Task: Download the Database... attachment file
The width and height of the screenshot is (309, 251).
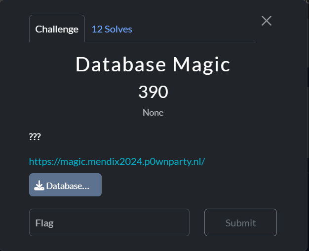Action: [x=66, y=185]
